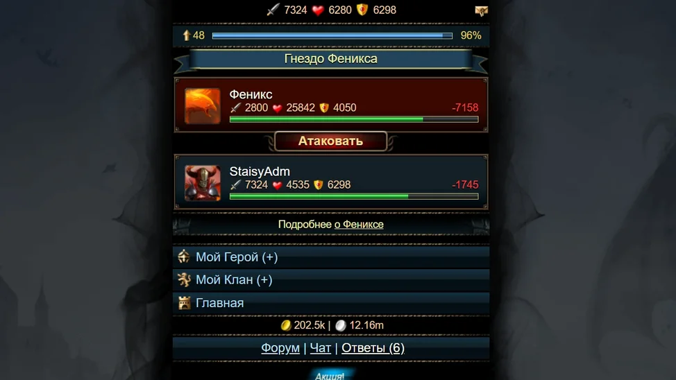Viewport: 676px width, 380px height.
Task: Click the red heart health icon in header
Action: pos(318,10)
